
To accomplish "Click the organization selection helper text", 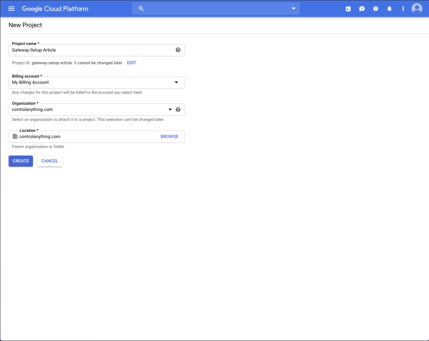I will [x=88, y=119].
